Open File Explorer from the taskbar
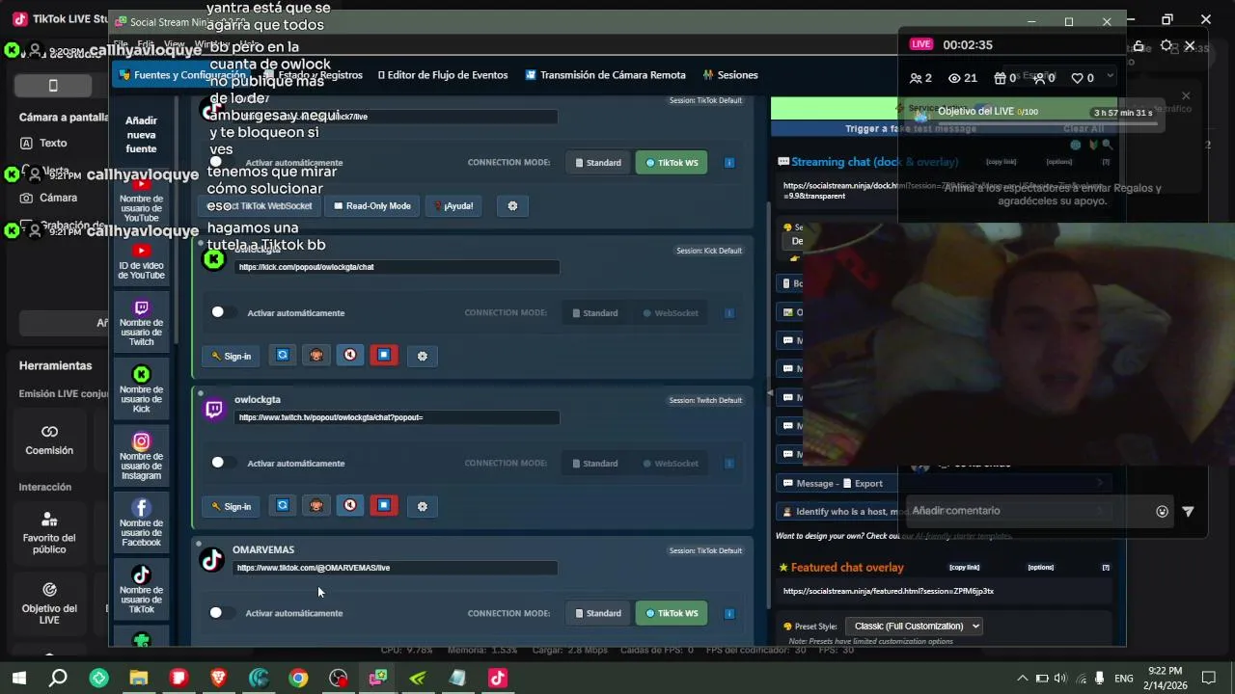Image resolution: width=1235 pixels, height=694 pixels. 139,679
